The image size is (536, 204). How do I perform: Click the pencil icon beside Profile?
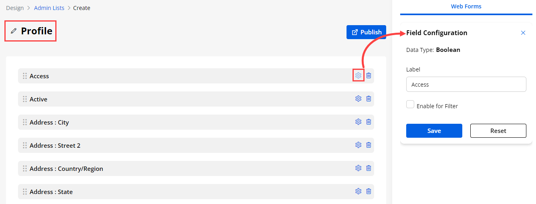click(x=14, y=31)
